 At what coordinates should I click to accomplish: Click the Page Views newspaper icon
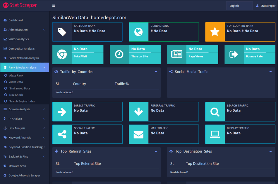click(x=176, y=54)
